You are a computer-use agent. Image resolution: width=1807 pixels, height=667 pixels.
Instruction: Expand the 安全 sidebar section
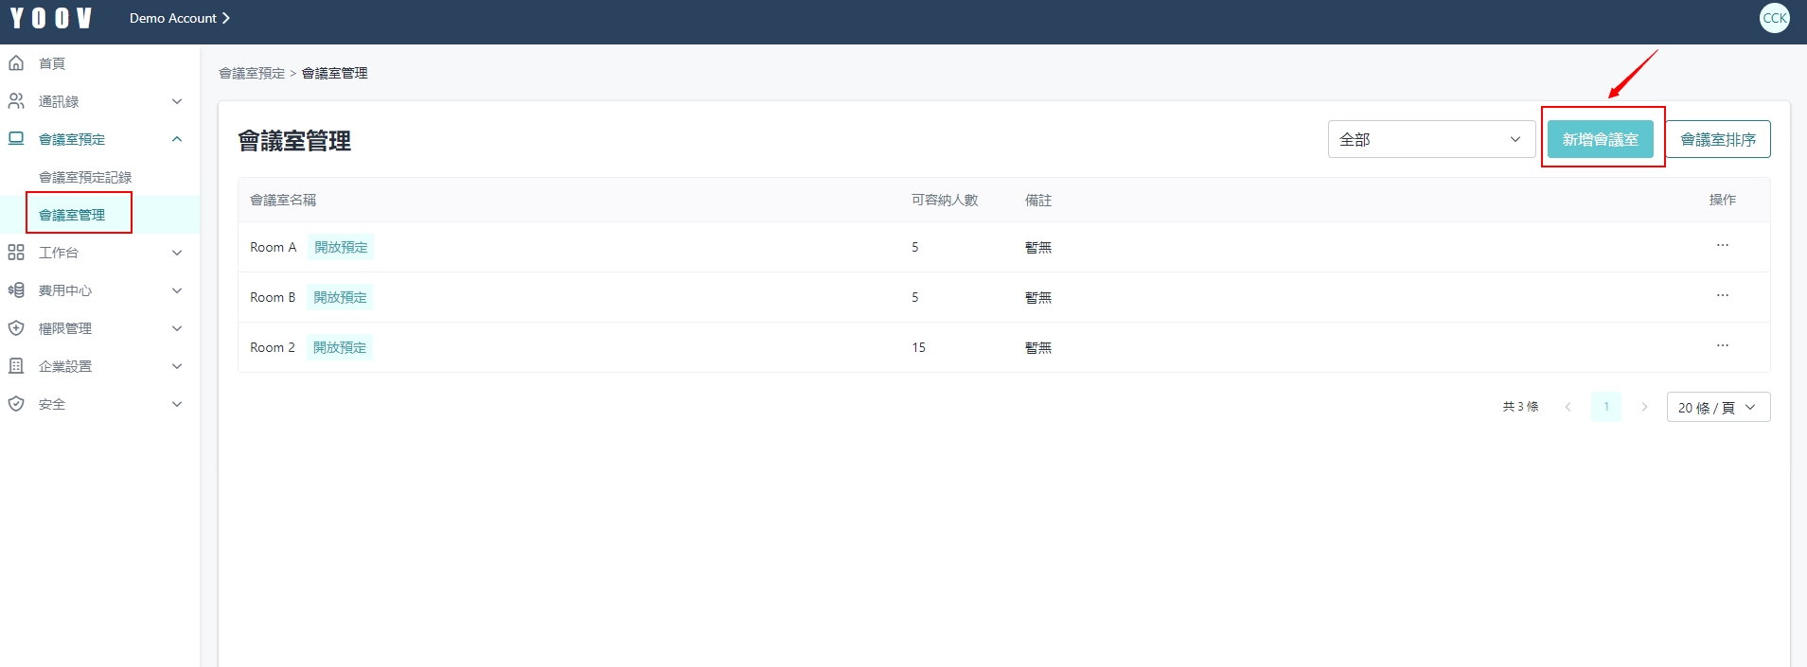coord(177,404)
